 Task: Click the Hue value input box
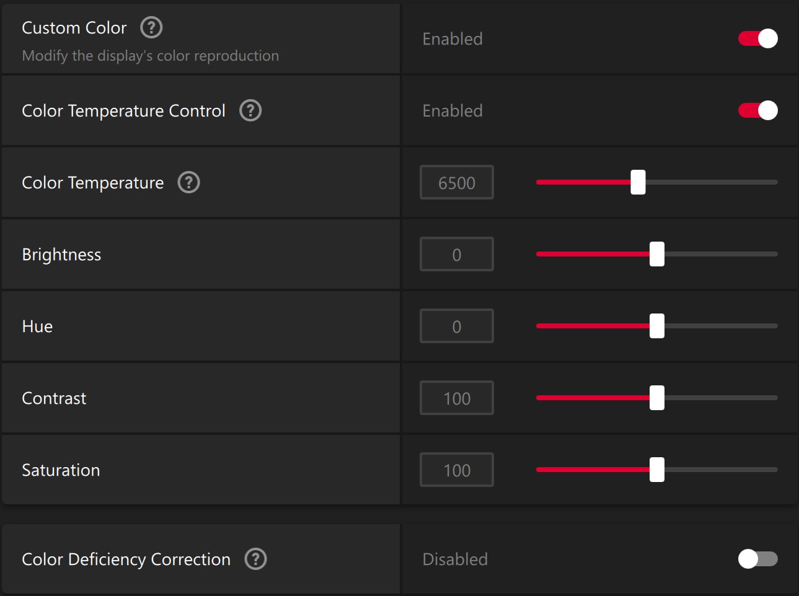[x=457, y=326]
